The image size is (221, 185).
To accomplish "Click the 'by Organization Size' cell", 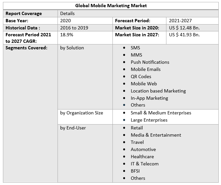I will [81, 113].
